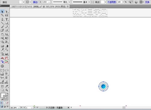This screenshot has width=151, height=110.
Task: Click the stroke weight value field
Action: (x=45, y=2)
